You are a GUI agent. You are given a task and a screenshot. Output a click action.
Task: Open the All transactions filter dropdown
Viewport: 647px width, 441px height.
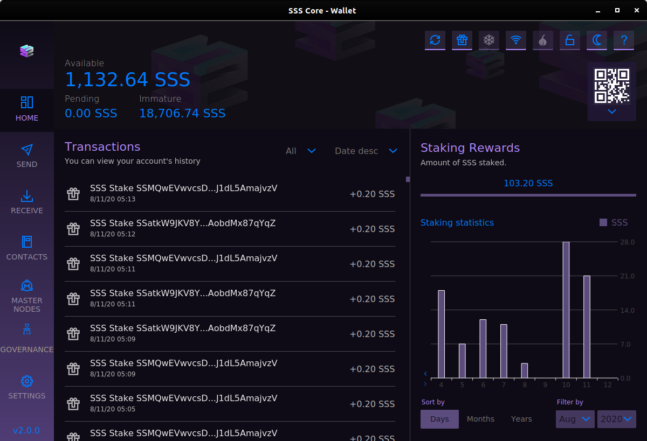point(301,151)
